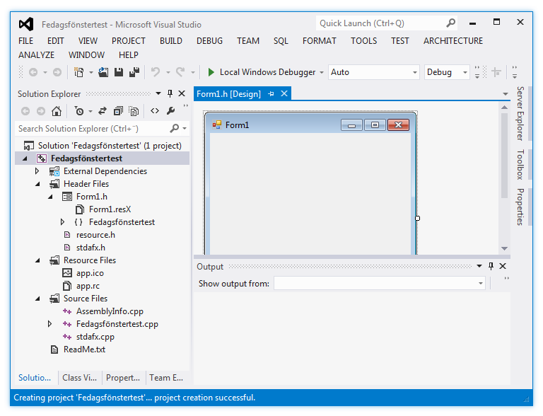This screenshot has height=416, width=543.
Task: Click the Redo toolbar icon
Action: (x=180, y=72)
